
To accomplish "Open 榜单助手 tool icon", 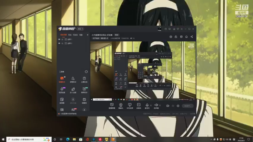I will click(84, 90).
